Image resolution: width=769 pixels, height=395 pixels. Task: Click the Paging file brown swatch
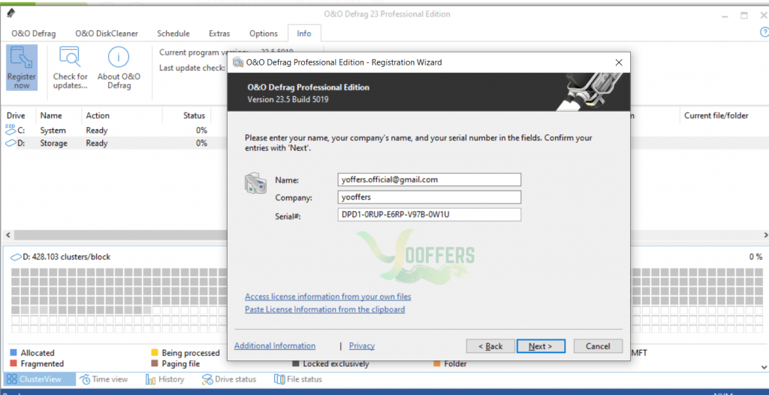tap(154, 363)
